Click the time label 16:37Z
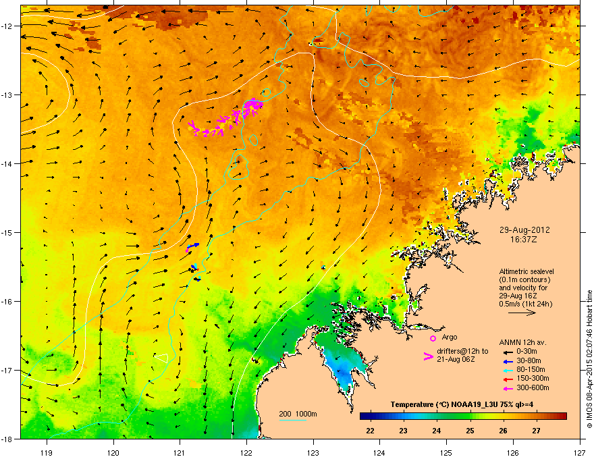This screenshot has height=459, width=594. tap(524, 240)
